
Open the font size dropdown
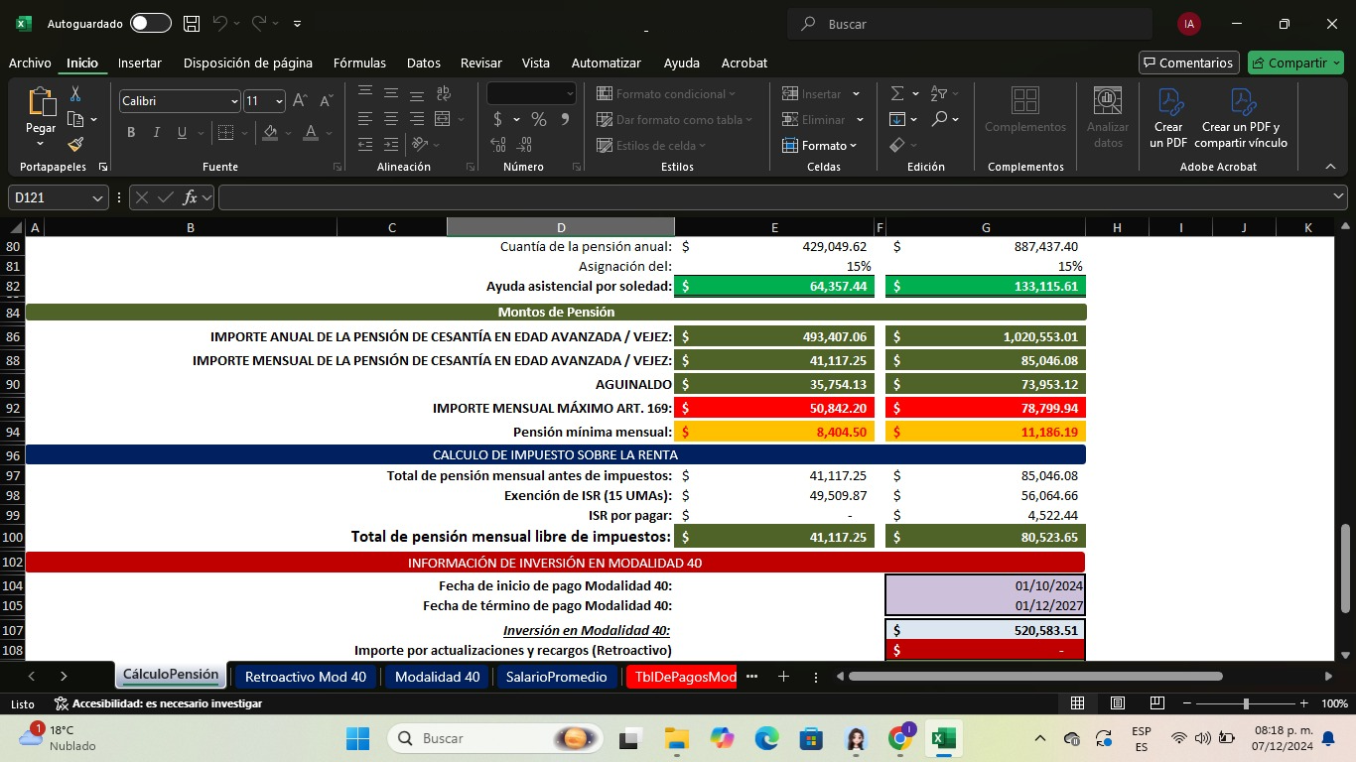[279, 101]
